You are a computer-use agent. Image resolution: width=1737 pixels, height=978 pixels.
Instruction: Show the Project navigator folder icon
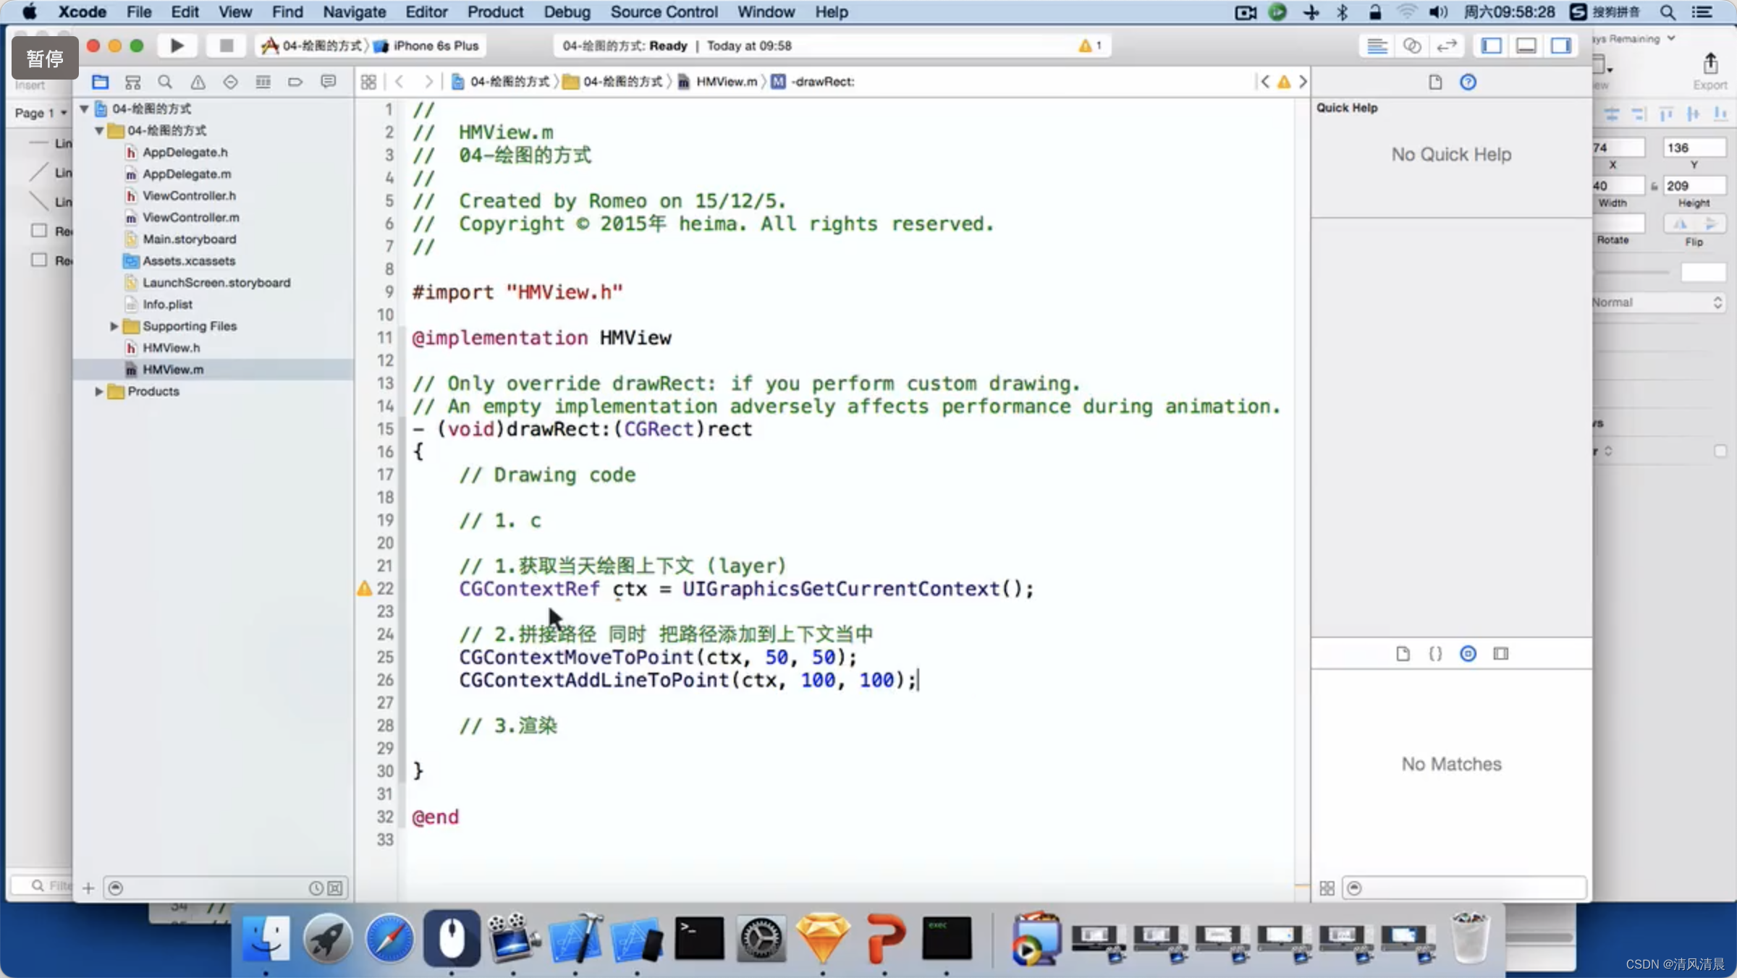click(100, 82)
